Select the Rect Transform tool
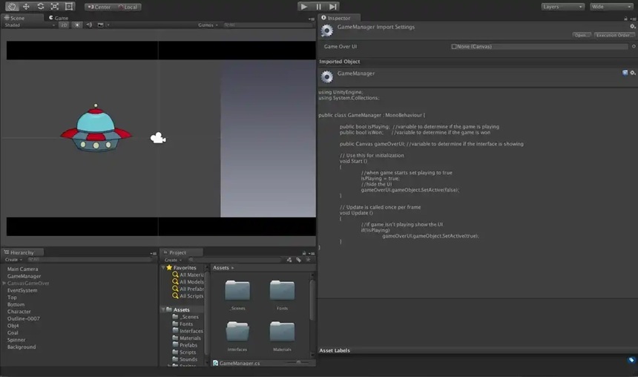Image resolution: width=638 pixels, height=377 pixels. (69, 7)
